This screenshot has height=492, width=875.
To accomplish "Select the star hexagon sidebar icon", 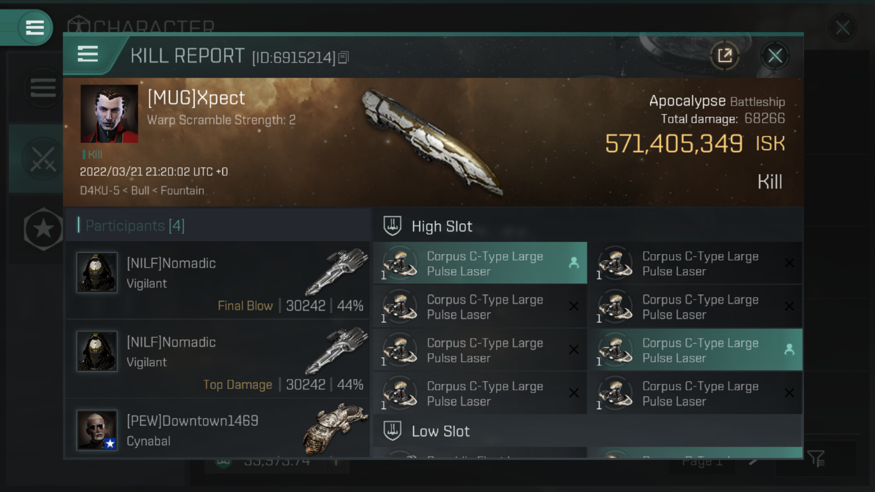I will click(x=43, y=229).
